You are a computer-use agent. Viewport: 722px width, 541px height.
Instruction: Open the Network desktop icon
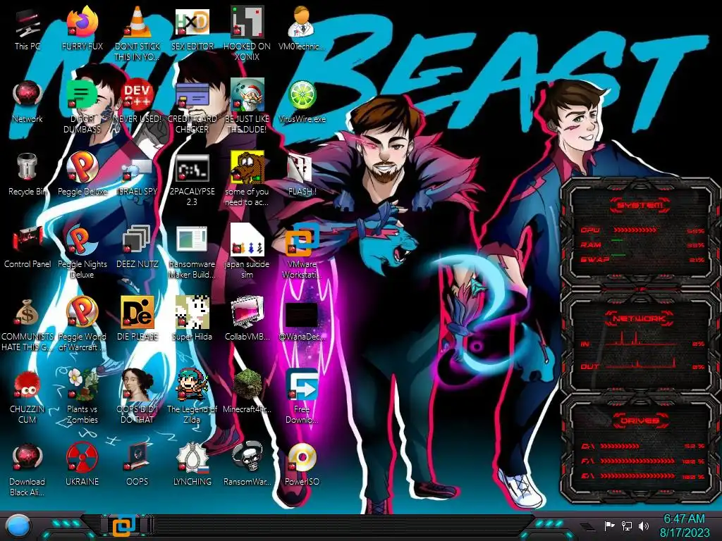click(x=27, y=96)
